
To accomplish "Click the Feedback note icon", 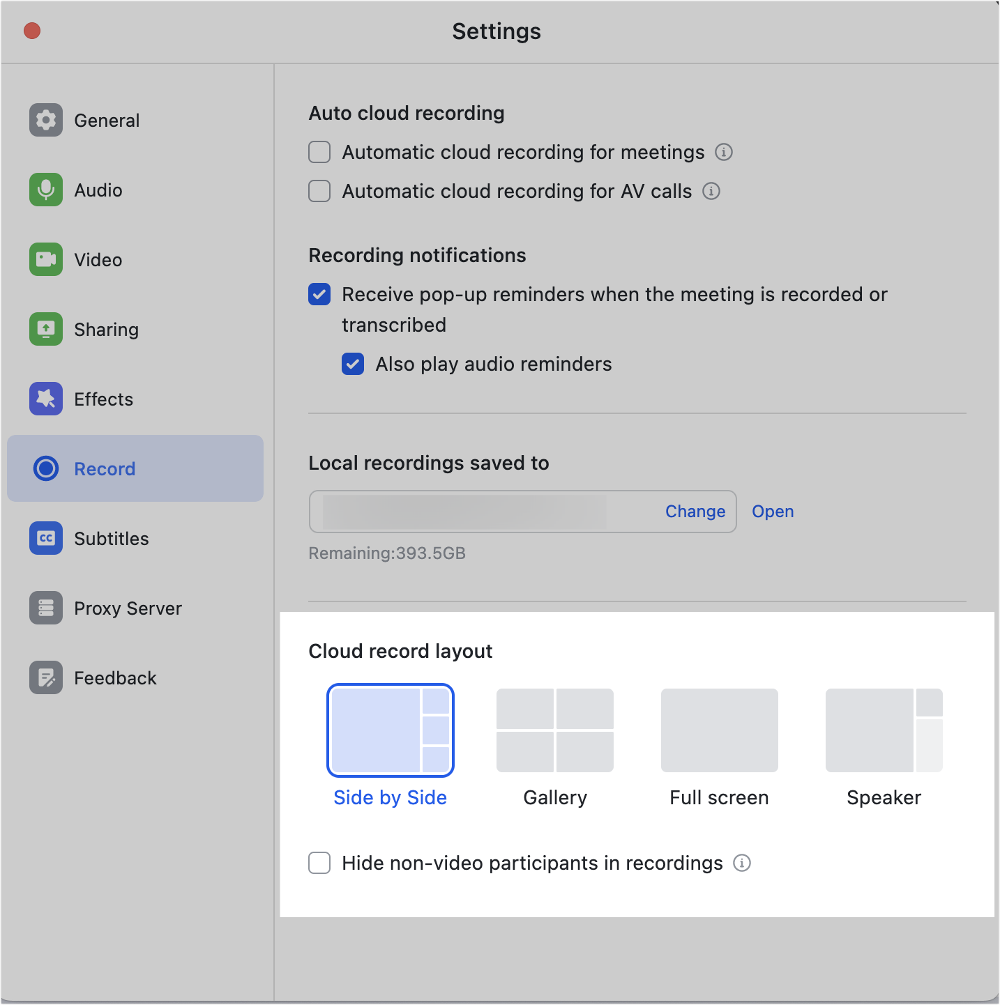I will point(46,677).
